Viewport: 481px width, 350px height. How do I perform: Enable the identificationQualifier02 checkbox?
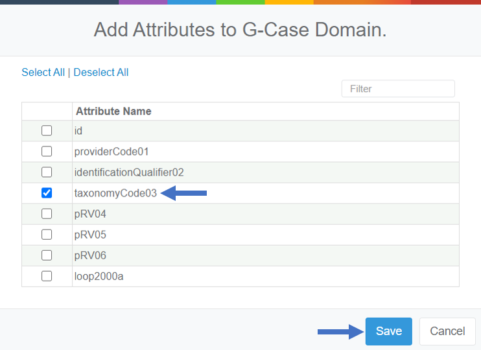[x=47, y=172]
